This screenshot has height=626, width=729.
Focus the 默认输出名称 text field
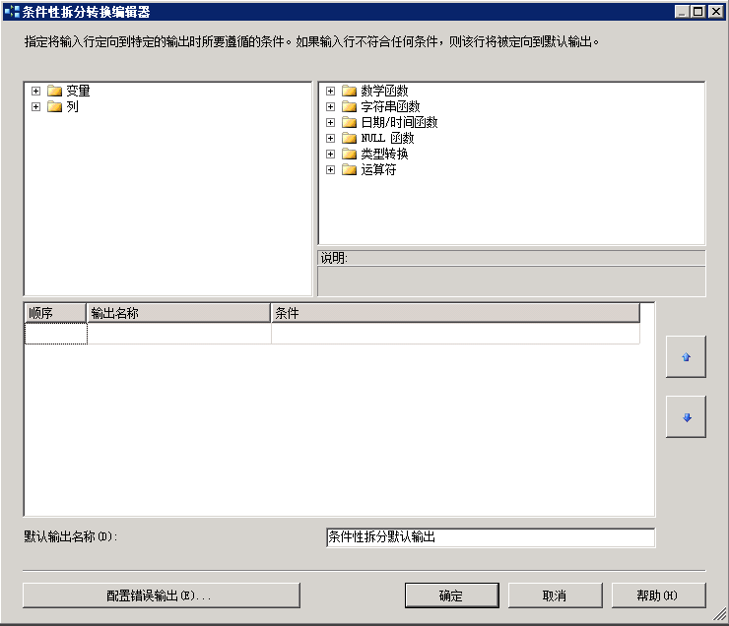point(491,537)
